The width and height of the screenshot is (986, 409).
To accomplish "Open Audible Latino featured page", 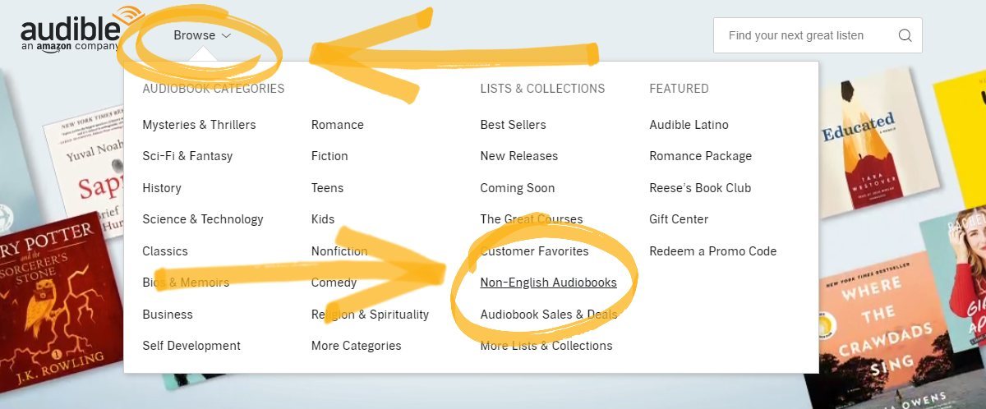I will [x=689, y=125].
